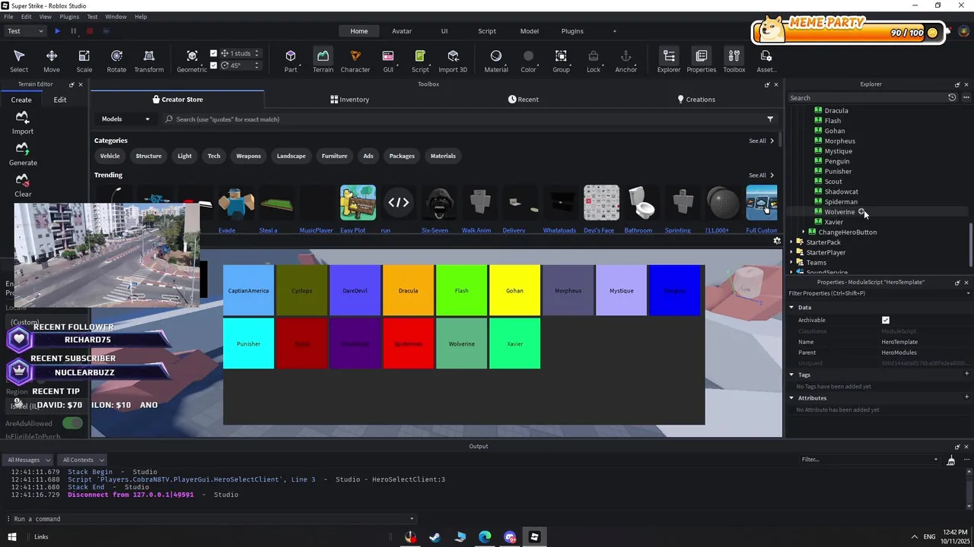Click the viewport settings gear icon
974x547 pixels.
click(x=777, y=241)
